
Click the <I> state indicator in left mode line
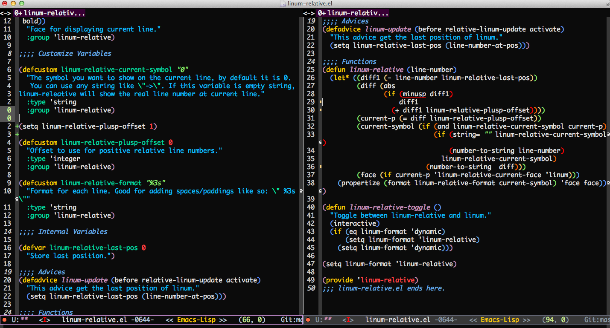44,319
